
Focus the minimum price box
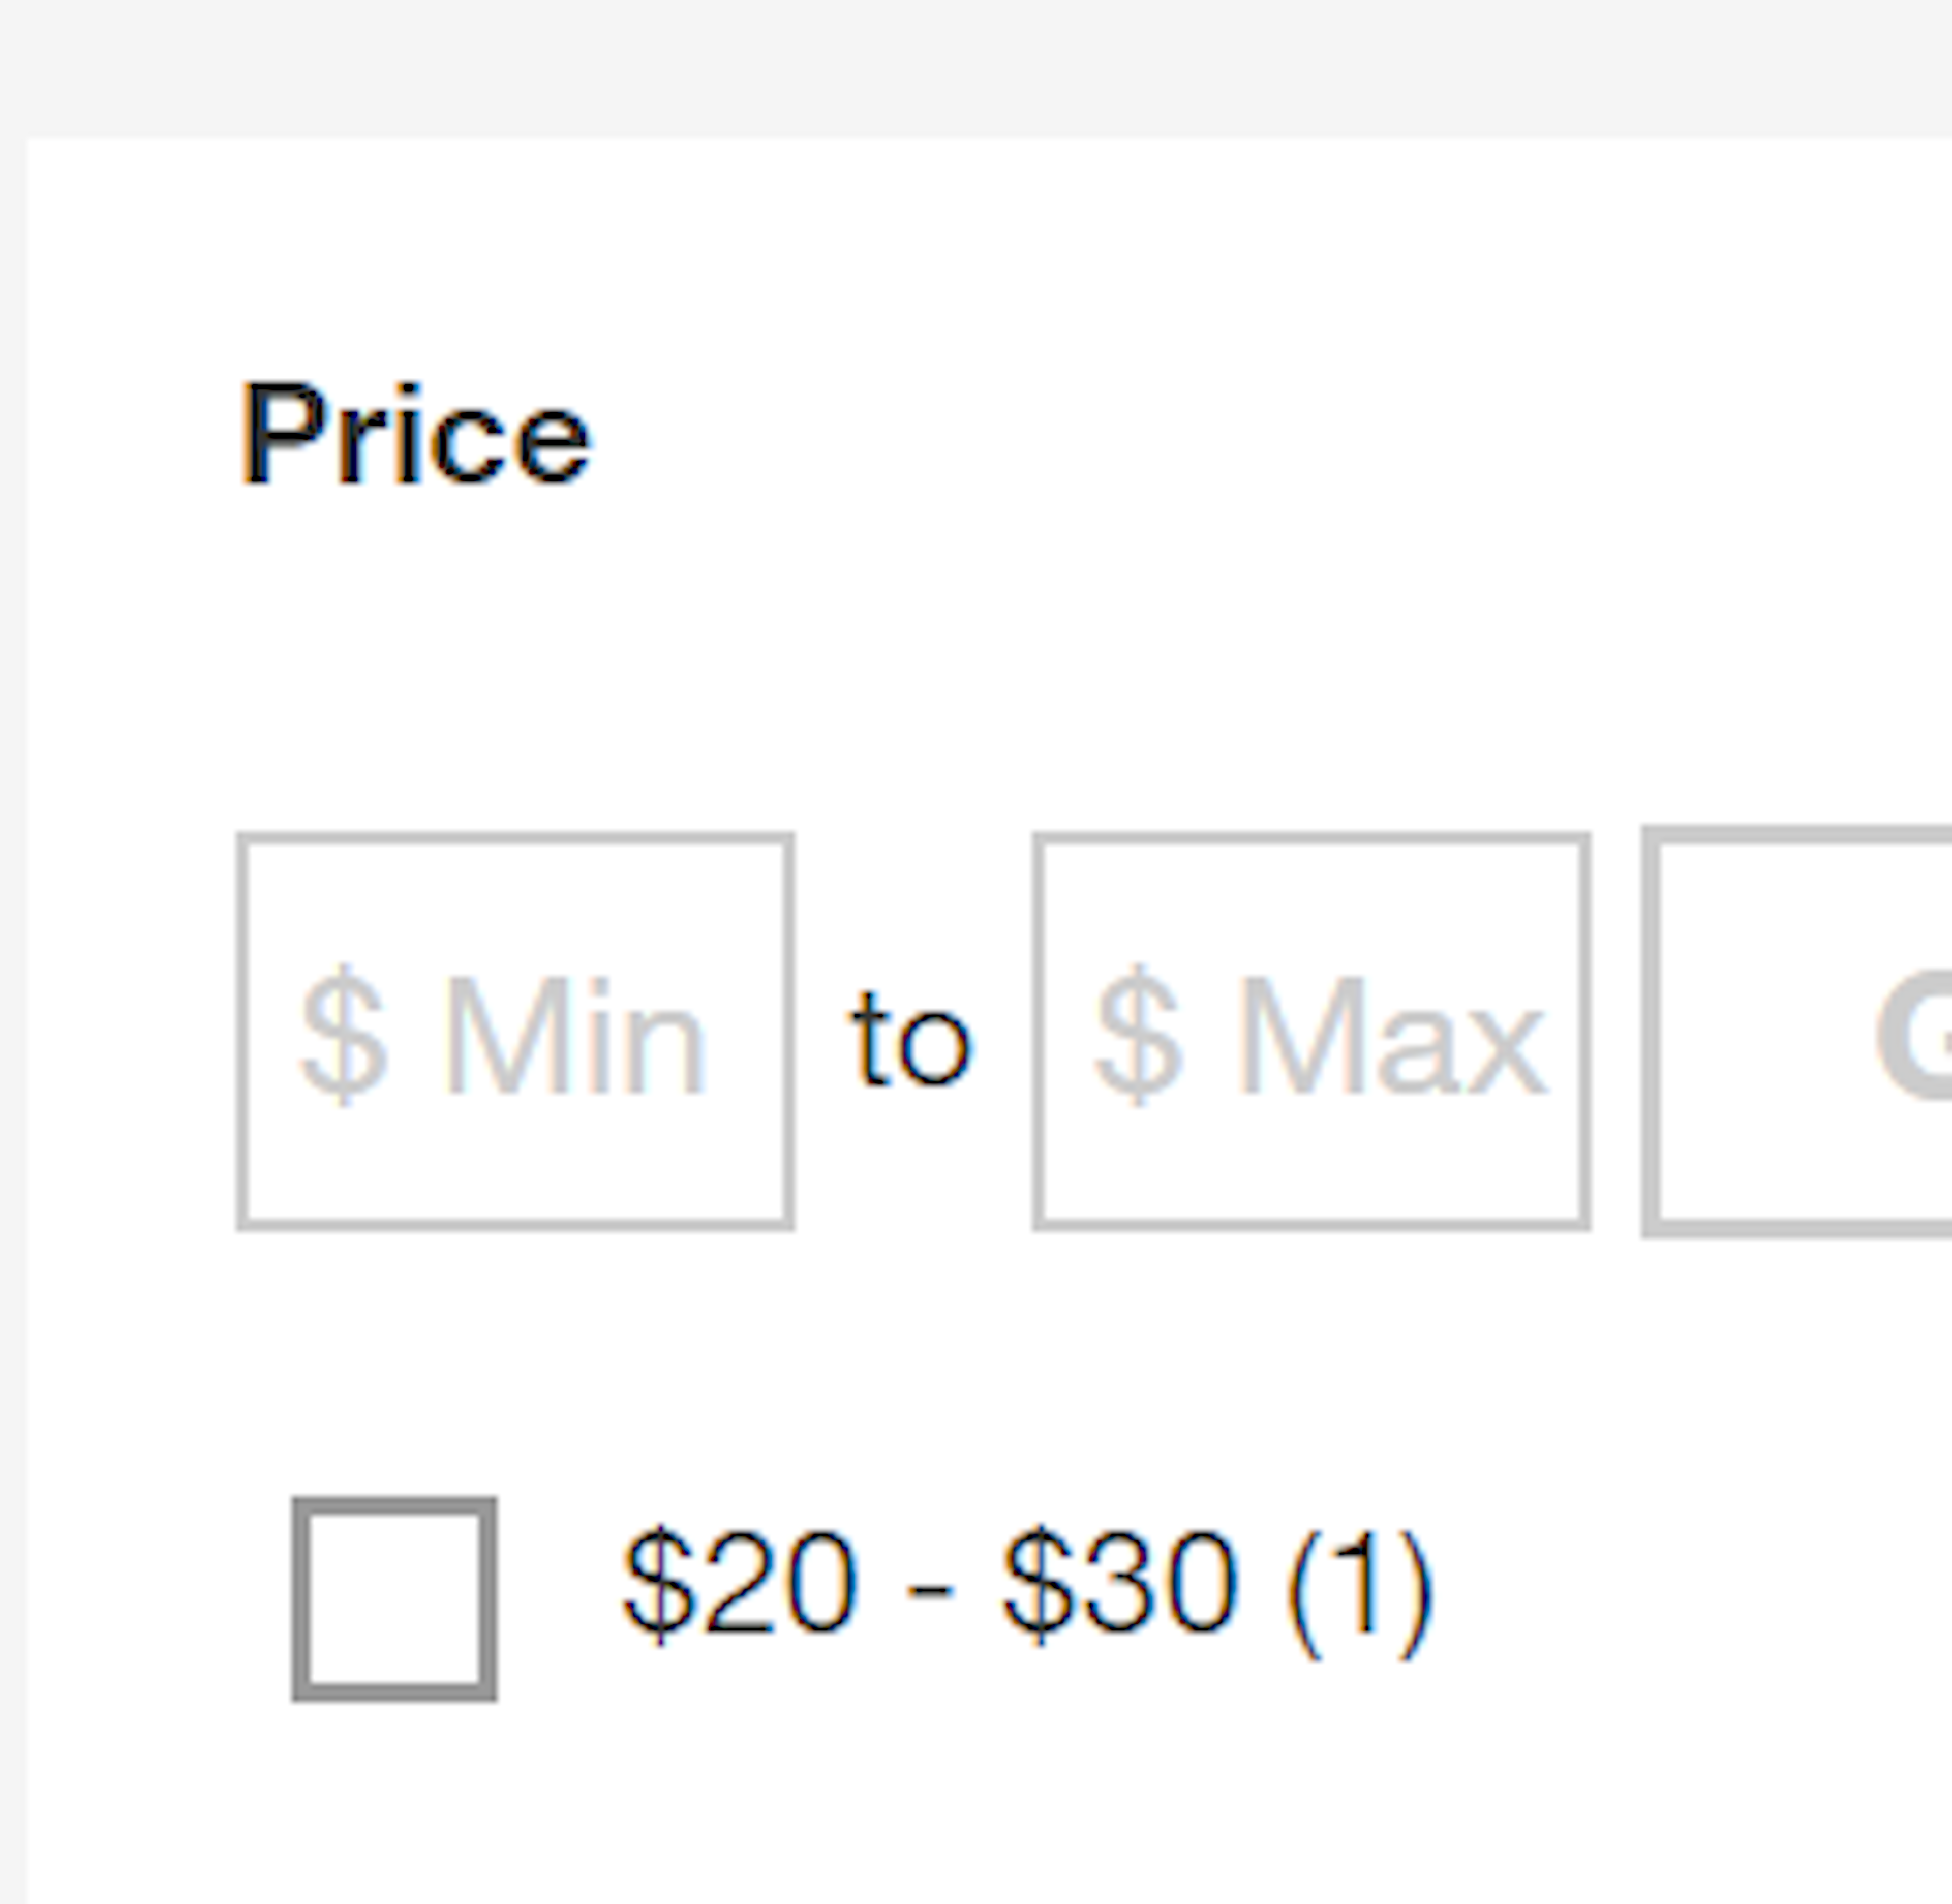(515, 1031)
